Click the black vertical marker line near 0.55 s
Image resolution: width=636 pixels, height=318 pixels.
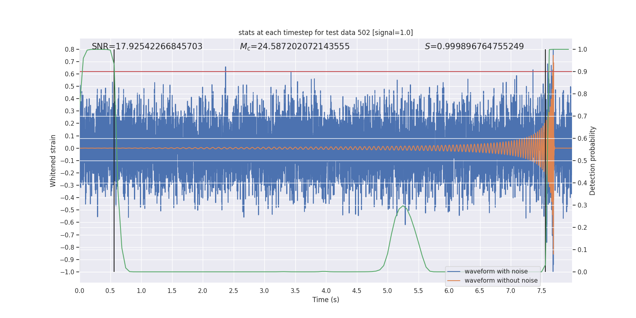pyautogui.click(x=114, y=161)
